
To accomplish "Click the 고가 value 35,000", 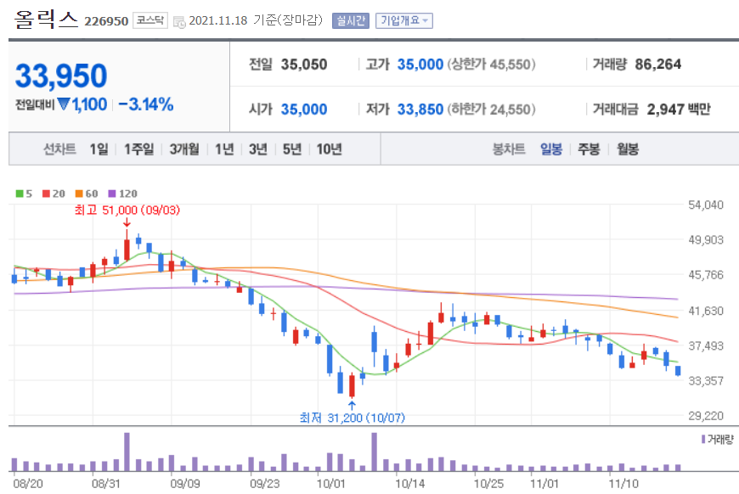I will (420, 65).
